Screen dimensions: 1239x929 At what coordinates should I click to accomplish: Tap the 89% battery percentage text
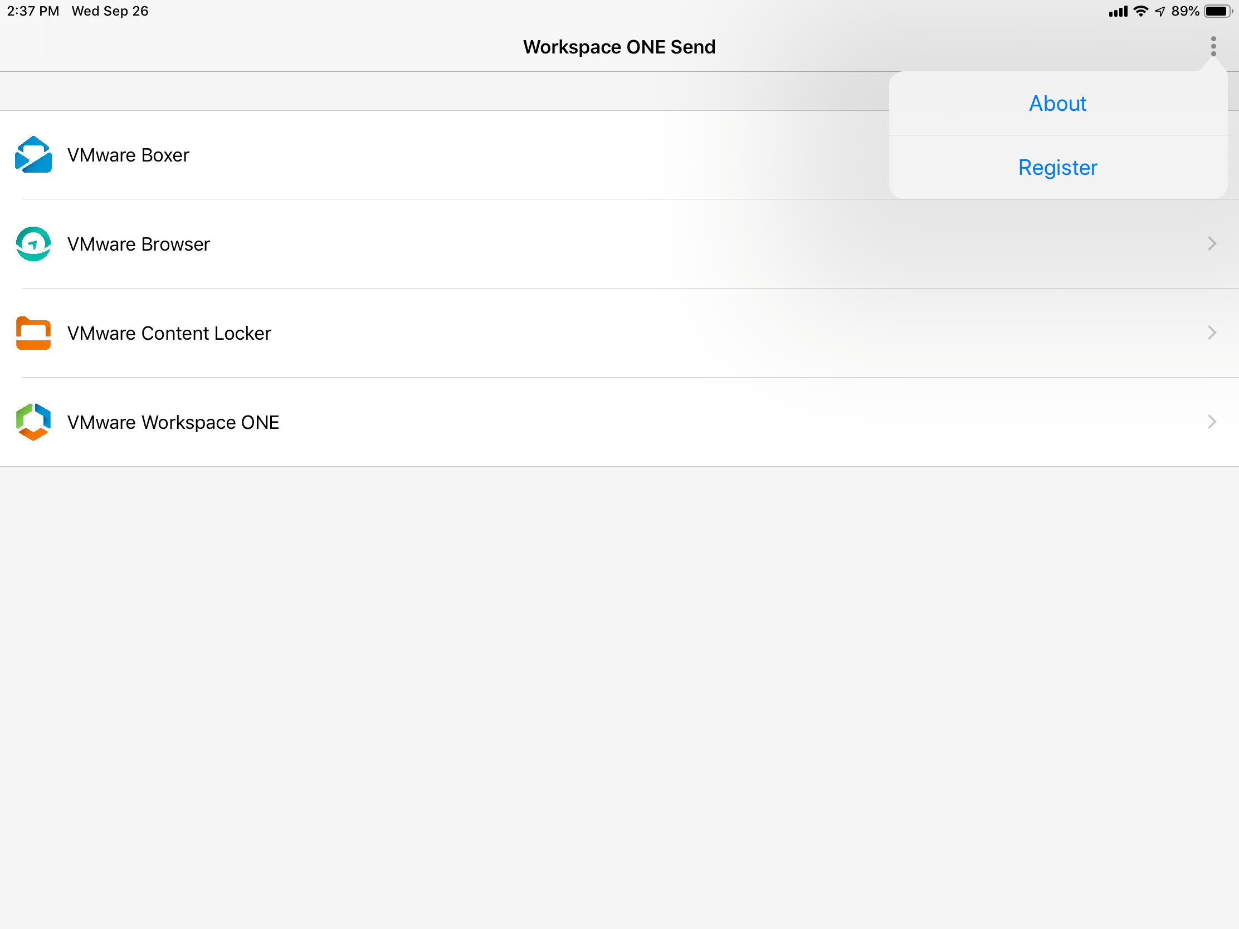tap(1185, 11)
